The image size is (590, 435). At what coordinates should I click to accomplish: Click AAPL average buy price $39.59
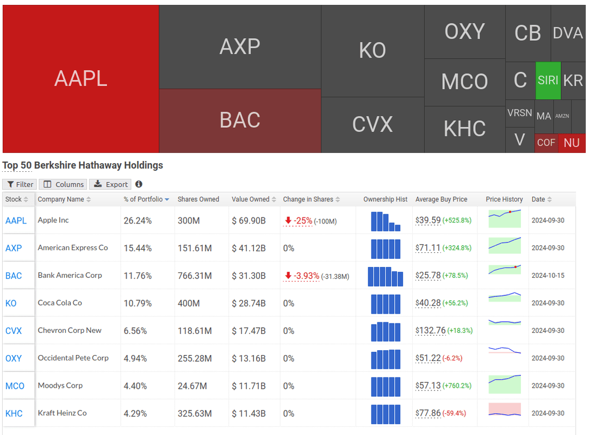428,220
